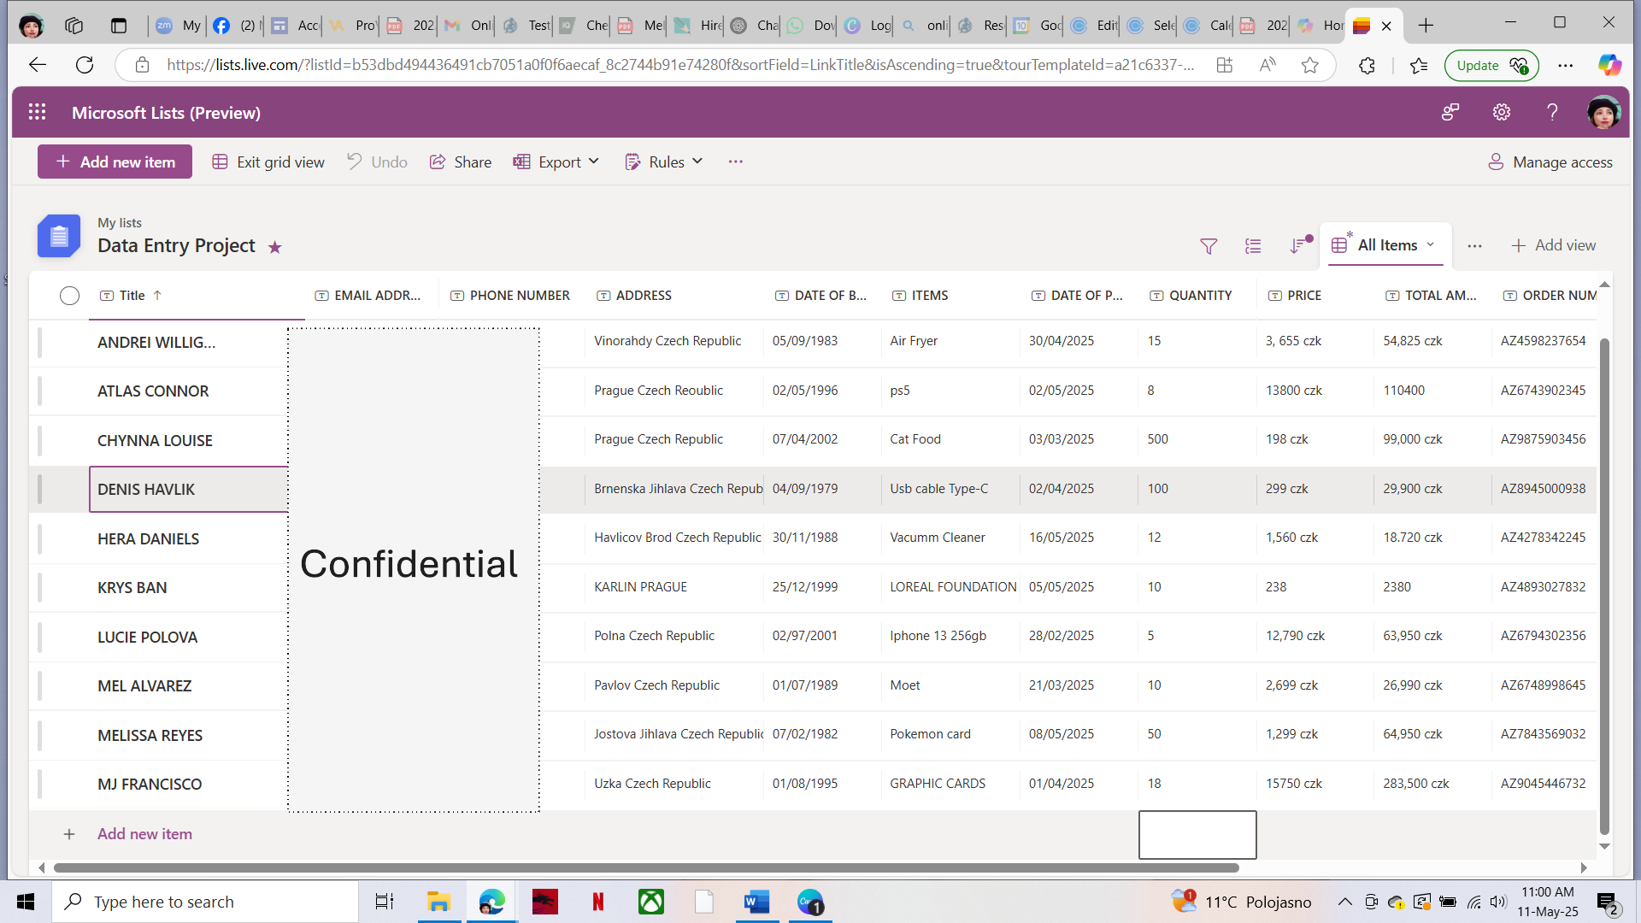
Task: Open Windows Start menu
Action: [26, 902]
